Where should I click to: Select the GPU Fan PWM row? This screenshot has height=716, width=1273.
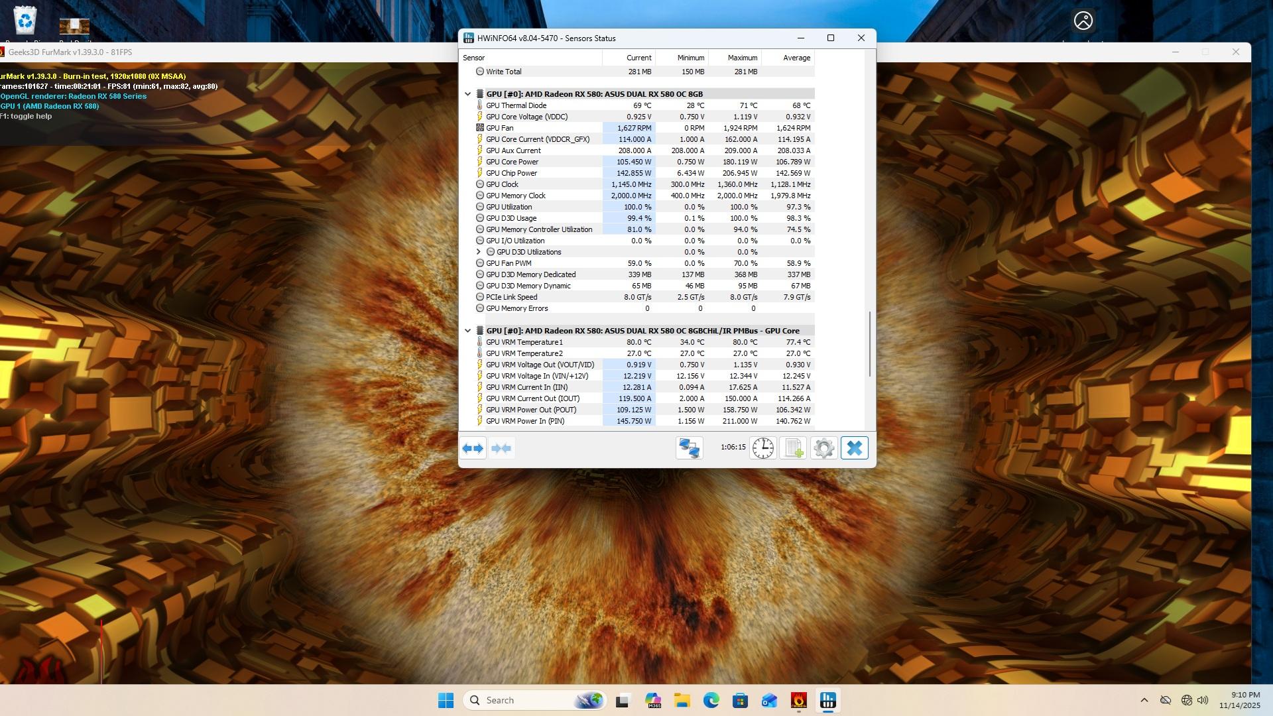coord(637,263)
